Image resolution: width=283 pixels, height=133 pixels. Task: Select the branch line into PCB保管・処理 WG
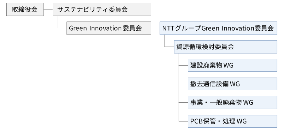[183, 121]
